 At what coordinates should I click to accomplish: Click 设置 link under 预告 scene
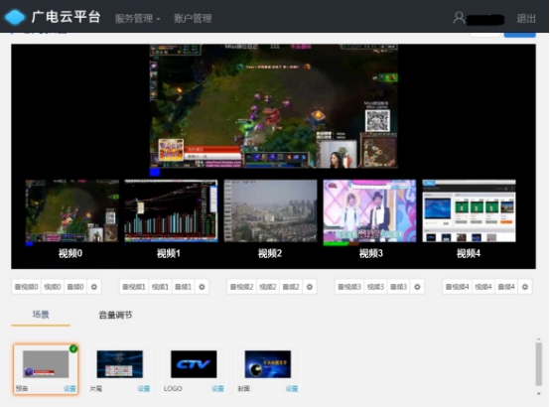pyautogui.click(x=69, y=388)
